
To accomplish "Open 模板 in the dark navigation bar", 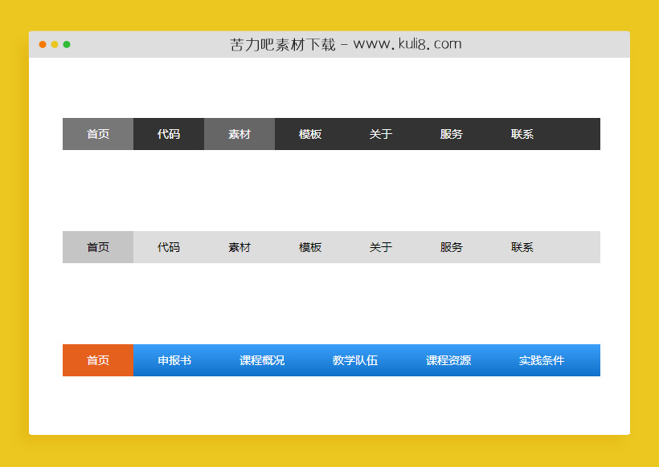I will point(309,134).
